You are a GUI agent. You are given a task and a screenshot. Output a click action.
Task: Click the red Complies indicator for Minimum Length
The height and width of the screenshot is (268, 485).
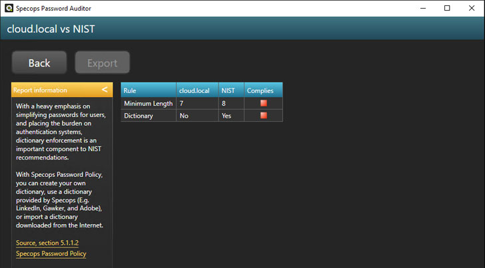click(263, 103)
